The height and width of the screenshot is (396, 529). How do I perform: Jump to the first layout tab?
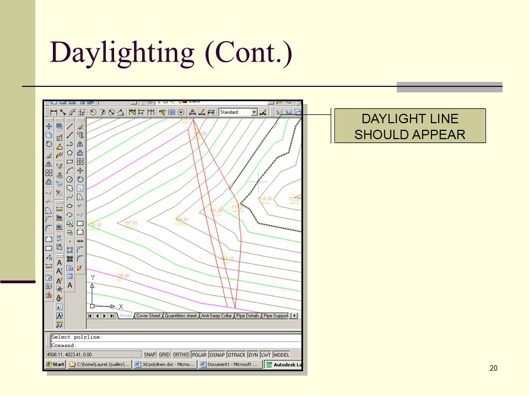tap(90, 316)
